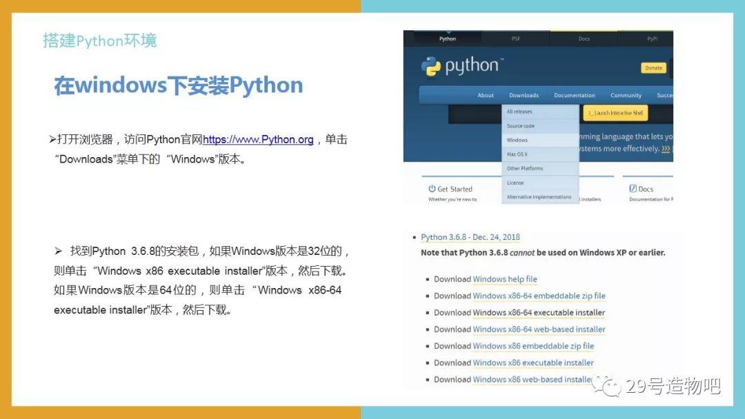Download Windows x86 executable installer
Viewport: 745px width, 419px height.
[533, 362]
